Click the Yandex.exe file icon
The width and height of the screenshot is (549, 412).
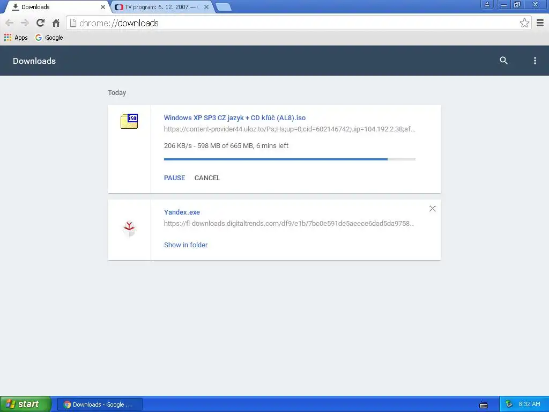tap(129, 229)
